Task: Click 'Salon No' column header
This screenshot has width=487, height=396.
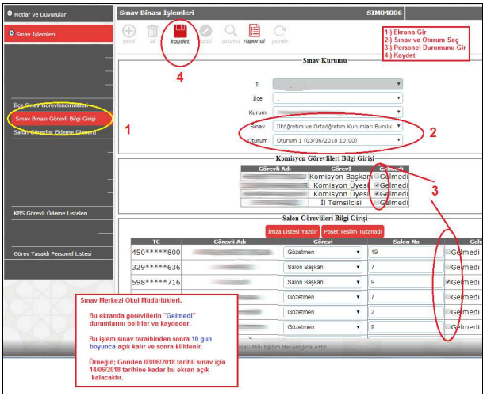Action: pos(406,242)
